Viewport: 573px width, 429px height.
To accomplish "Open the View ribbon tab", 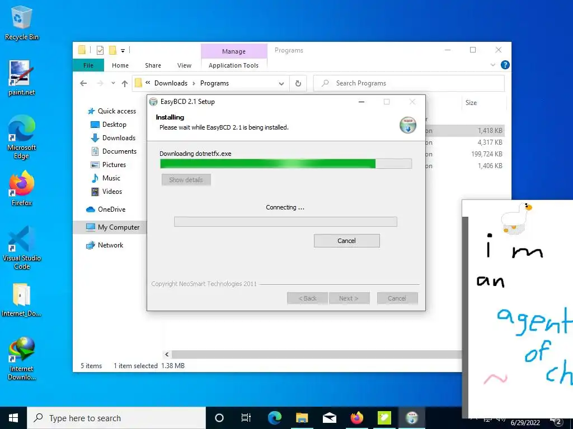I will (x=184, y=65).
